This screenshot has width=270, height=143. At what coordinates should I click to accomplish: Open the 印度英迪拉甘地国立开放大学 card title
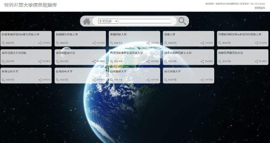20,35
